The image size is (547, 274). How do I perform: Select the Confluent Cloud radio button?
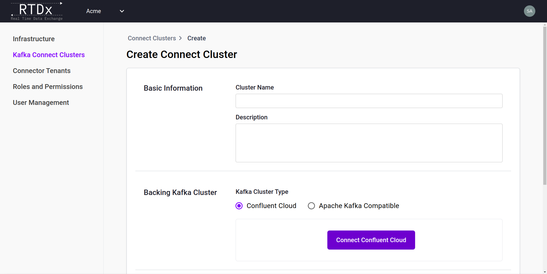(239, 206)
